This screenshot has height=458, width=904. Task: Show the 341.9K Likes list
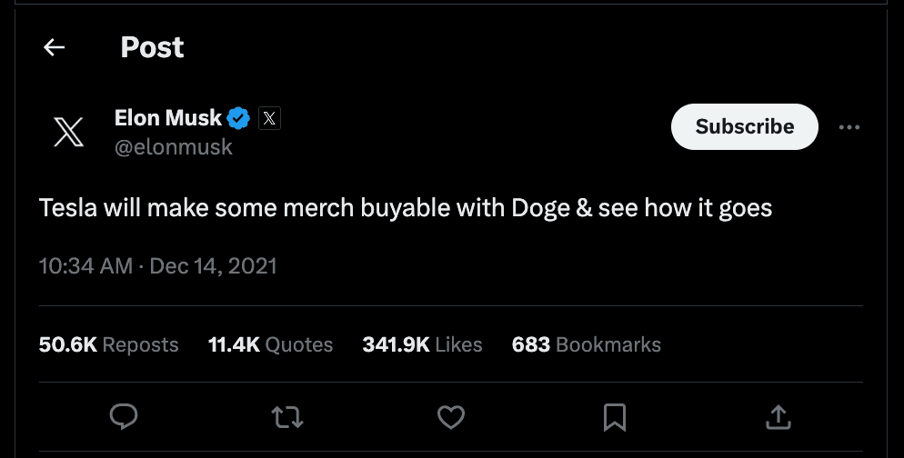[x=422, y=345]
